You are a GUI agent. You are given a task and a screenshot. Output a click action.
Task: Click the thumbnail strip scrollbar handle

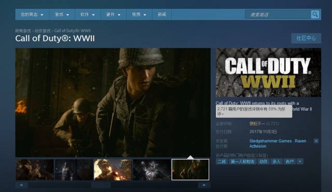(x=101, y=185)
